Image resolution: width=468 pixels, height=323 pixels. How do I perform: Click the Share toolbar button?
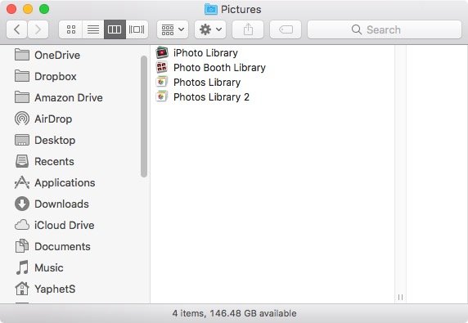coord(248,29)
